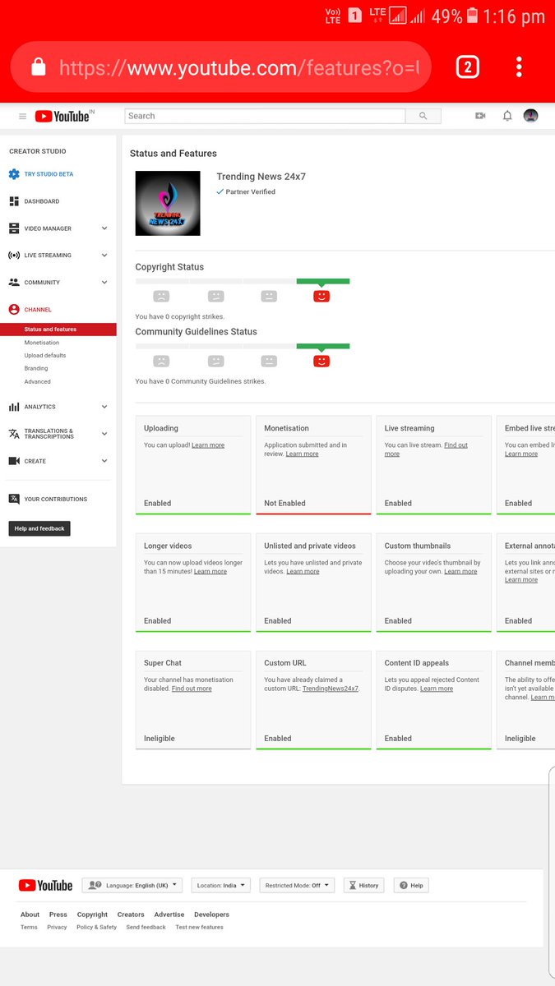Viewport: 555px width, 986px height.
Task: Open Upload defaults sidebar item
Action: 45,356
